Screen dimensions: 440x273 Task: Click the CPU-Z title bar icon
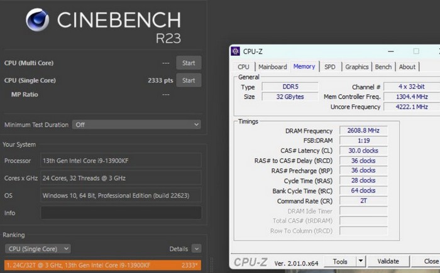tap(235, 51)
